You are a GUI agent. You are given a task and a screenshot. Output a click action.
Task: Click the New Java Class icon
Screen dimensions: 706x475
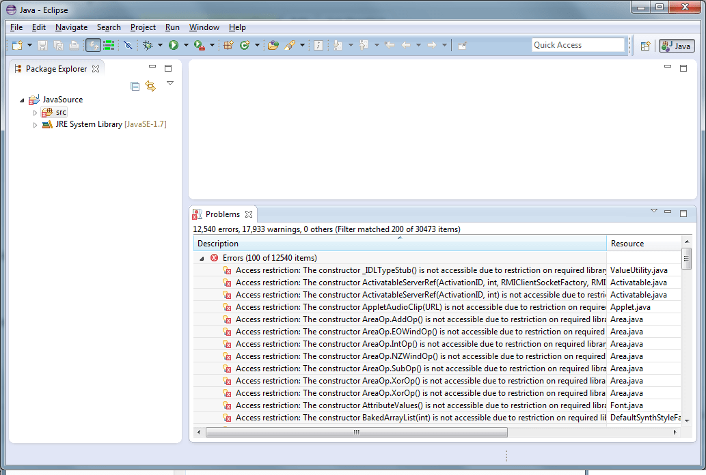pyautogui.click(x=245, y=45)
